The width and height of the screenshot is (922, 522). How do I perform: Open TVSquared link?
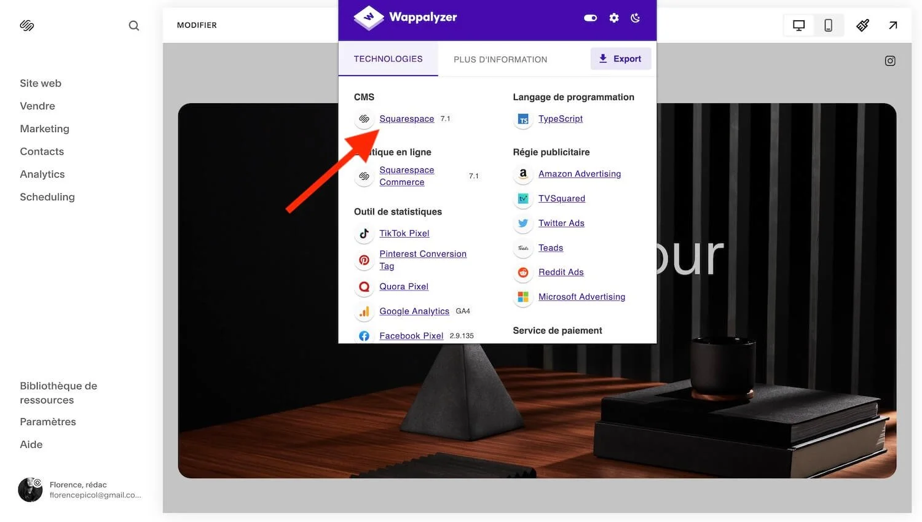tap(562, 198)
